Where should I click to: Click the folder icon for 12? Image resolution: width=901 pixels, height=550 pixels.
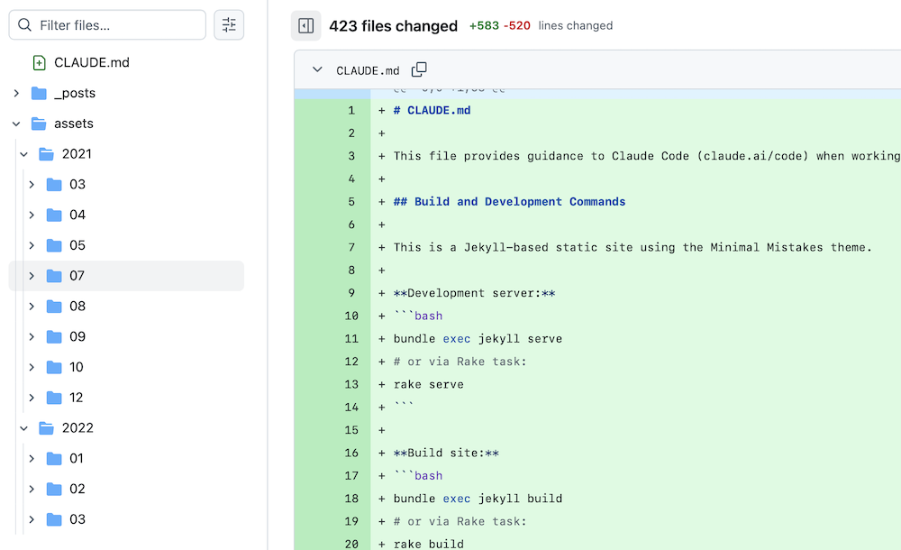(x=54, y=398)
